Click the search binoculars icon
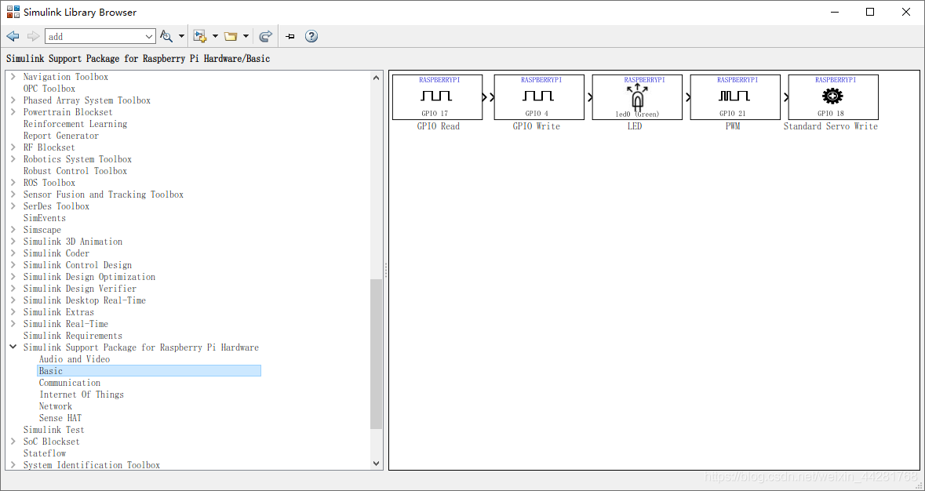Image resolution: width=925 pixels, height=491 pixels. coord(167,37)
